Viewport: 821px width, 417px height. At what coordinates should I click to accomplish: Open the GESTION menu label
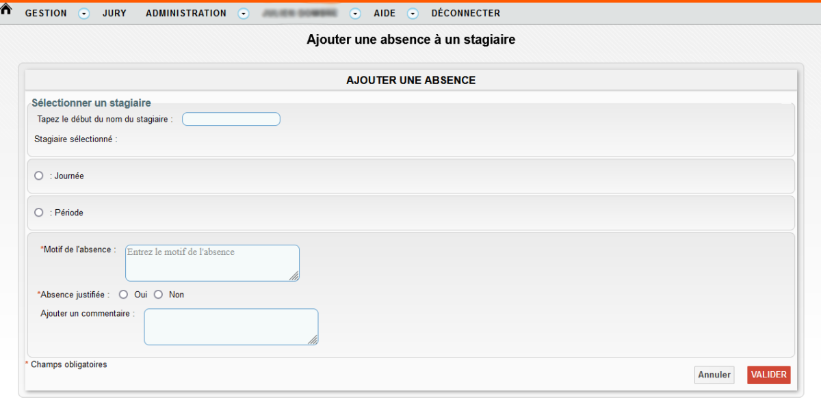[x=46, y=14]
